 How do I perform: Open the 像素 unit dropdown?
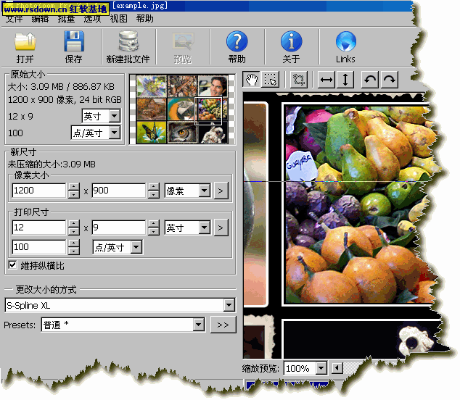204,191
